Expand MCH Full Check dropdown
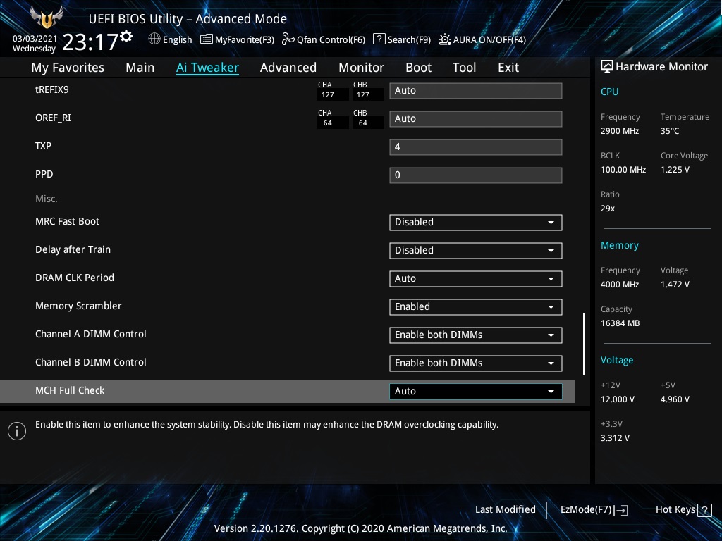The width and height of the screenshot is (722, 541). tap(476, 392)
